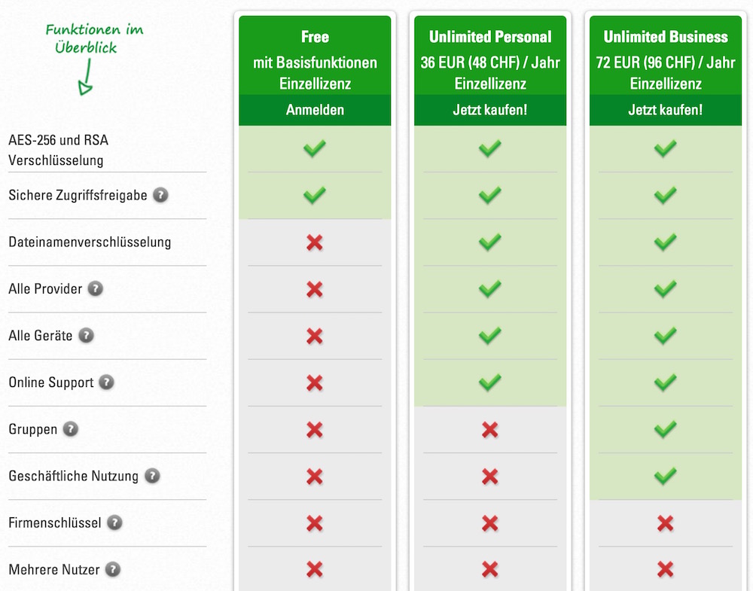Click the Business Firmenschlüssel red cross
This screenshot has height=591, width=753.
click(x=665, y=523)
